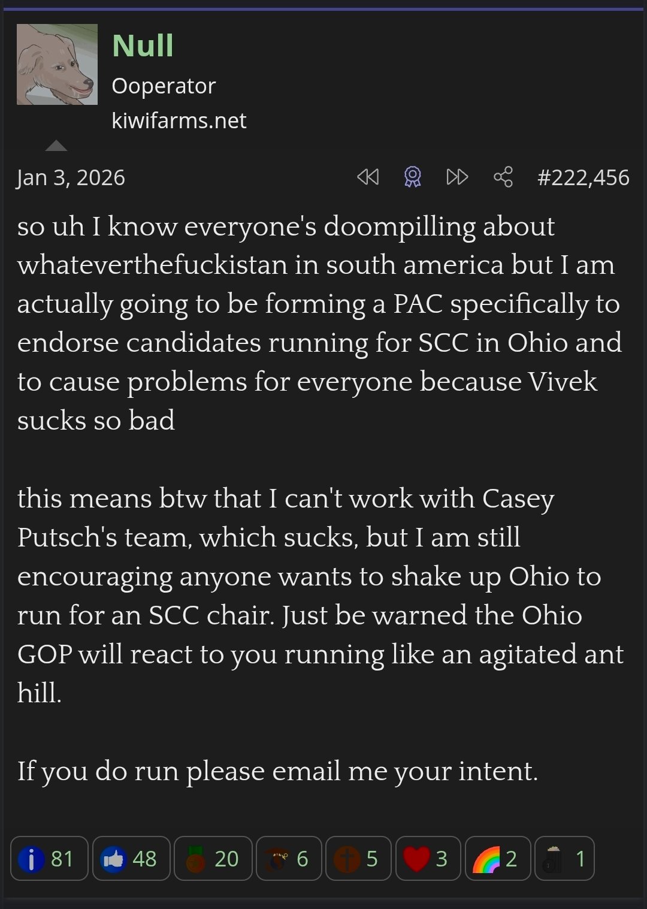Click the cross reaction with 5
The height and width of the screenshot is (909, 647).
pyautogui.click(x=358, y=858)
